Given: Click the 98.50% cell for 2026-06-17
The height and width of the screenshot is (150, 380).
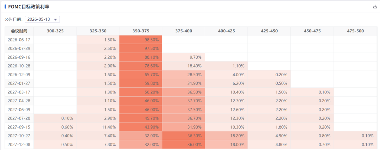Looking at the screenshot, I should [140, 40].
